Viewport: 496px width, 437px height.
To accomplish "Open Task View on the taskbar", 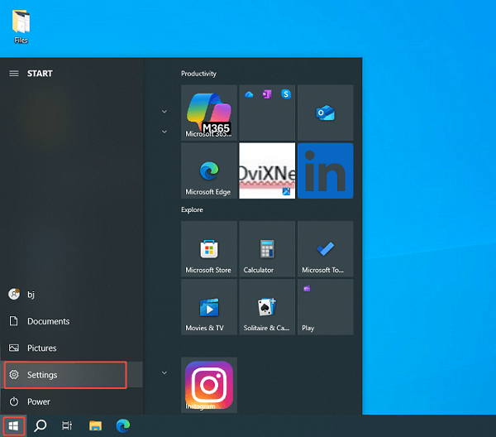I will click(x=67, y=426).
